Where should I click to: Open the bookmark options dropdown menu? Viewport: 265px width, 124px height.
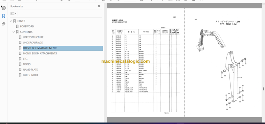pyautogui.click(x=13, y=13)
